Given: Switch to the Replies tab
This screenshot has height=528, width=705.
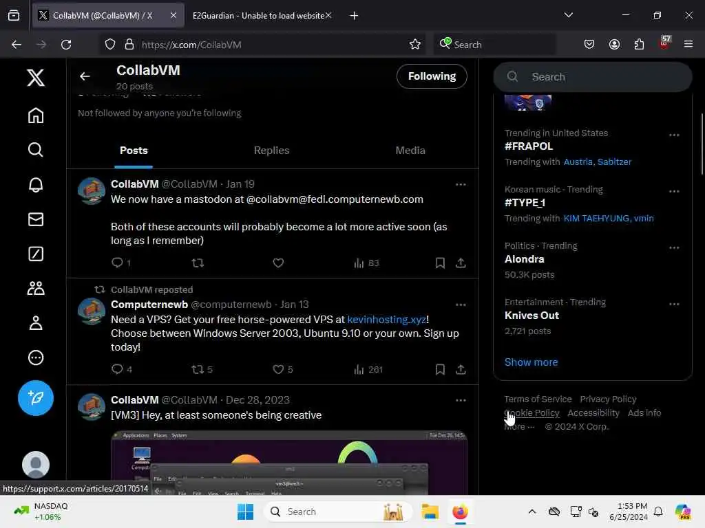Looking at the screenshot, I should (271, 151).
